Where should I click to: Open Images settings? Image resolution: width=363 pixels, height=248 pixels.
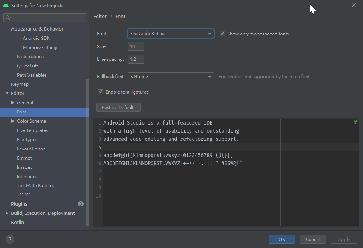[x=25, y=167]
